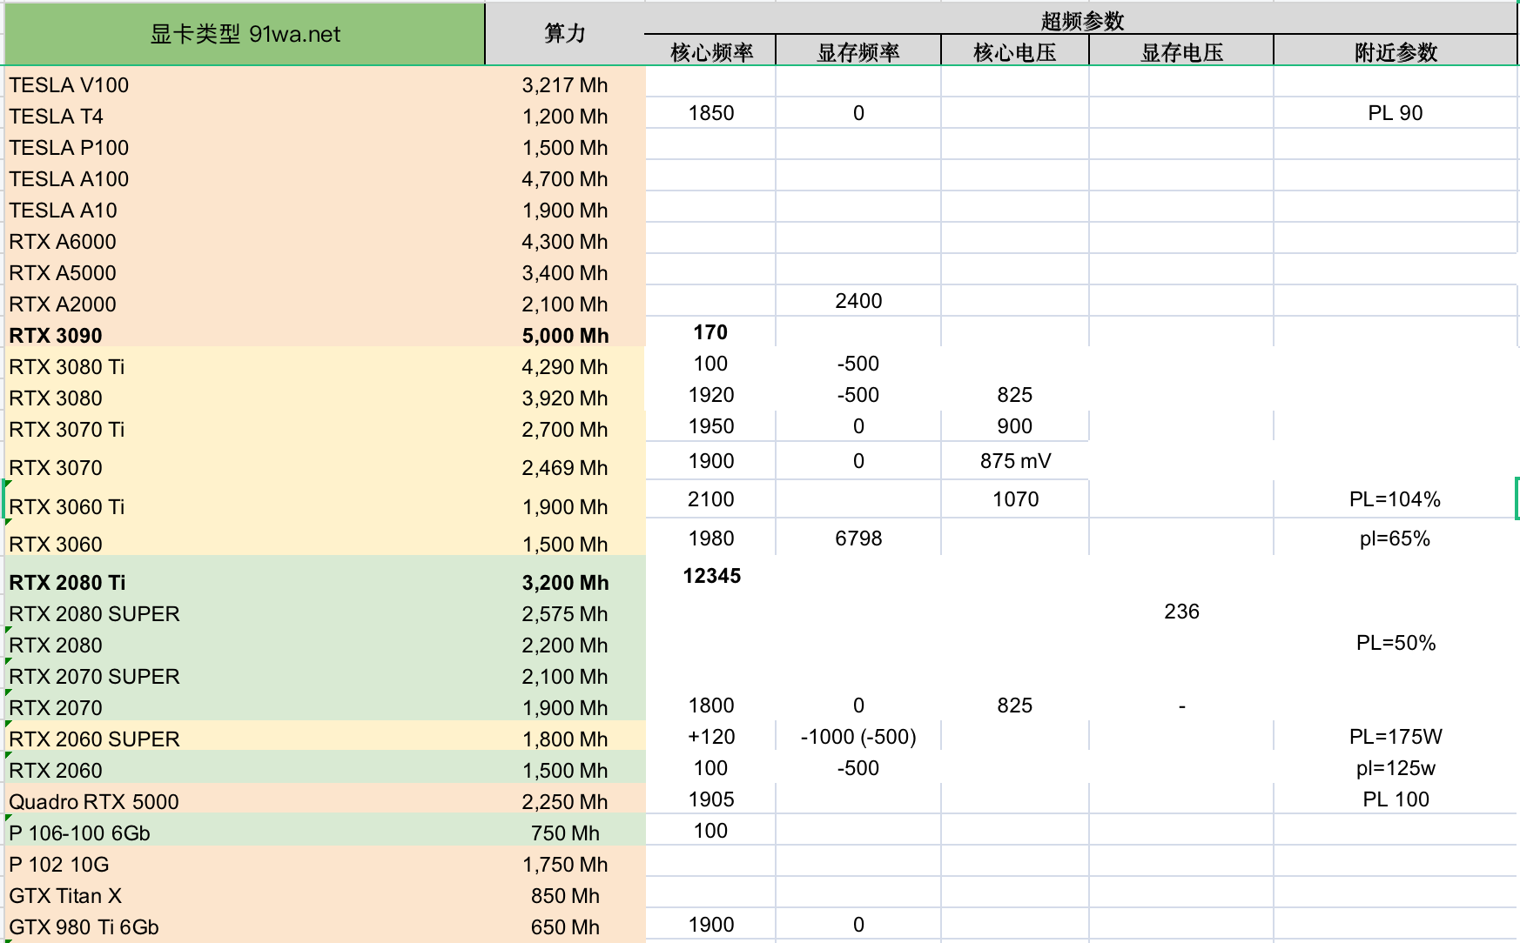
Task: Click the 1070 voltage cell
Action: (1015, 499)
